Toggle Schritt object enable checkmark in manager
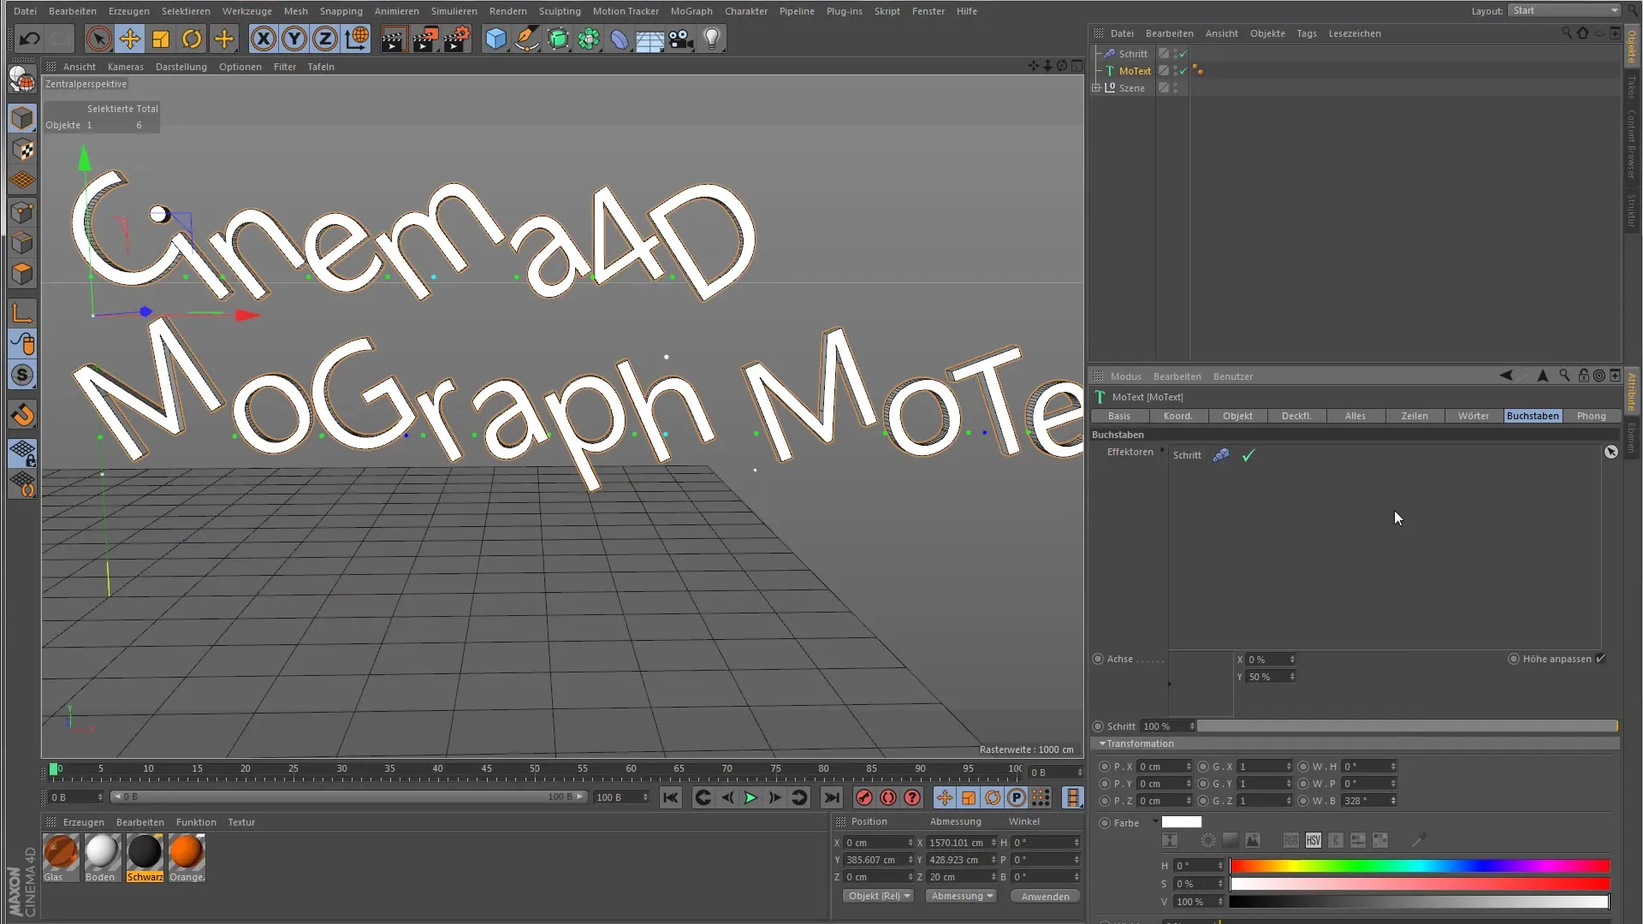The width and height of the screenshot is (1643, 924). click(x=1183, y=54)
